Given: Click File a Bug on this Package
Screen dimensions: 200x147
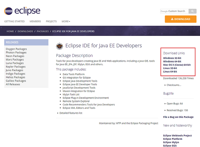Looking at the screenshot, I should pyautogui.click(x=178, y=117).
